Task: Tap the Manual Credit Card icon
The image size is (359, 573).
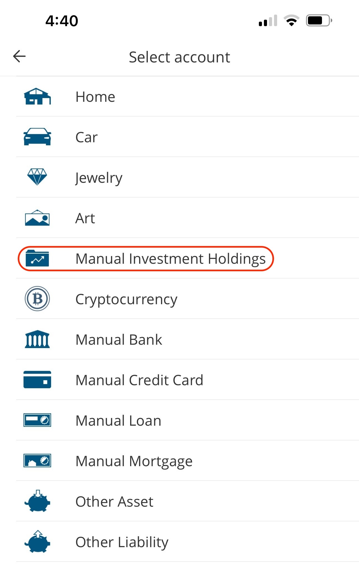Action: click(x=37, y=380)
